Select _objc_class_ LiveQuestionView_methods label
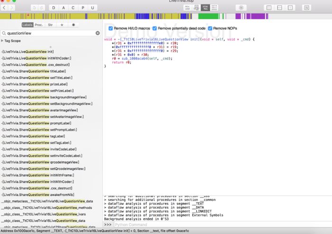The height and width of the screenshot is (234, 332). tap(46, 208)
